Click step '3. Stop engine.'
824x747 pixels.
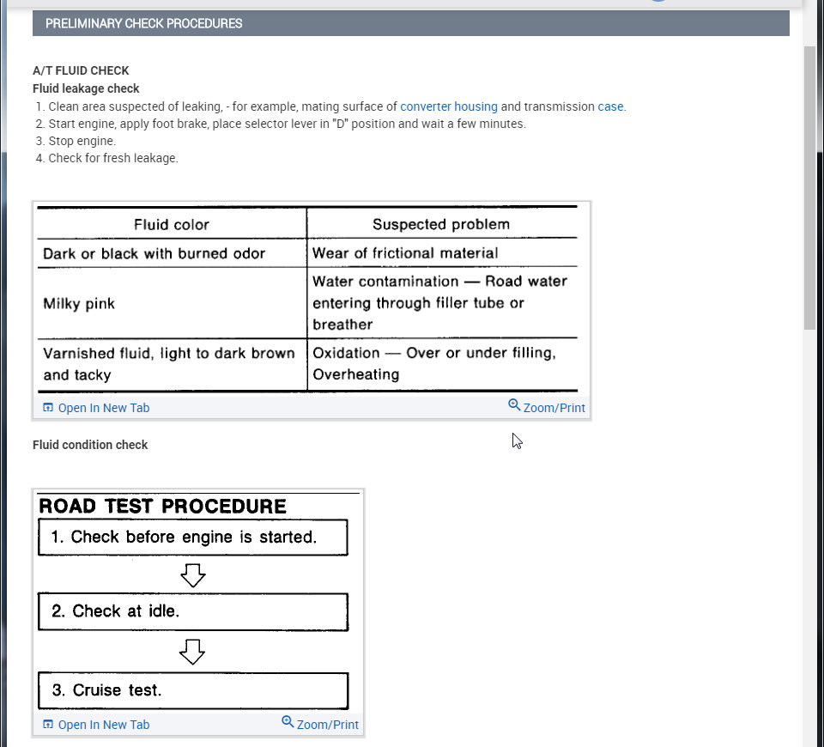click(76, 142)
